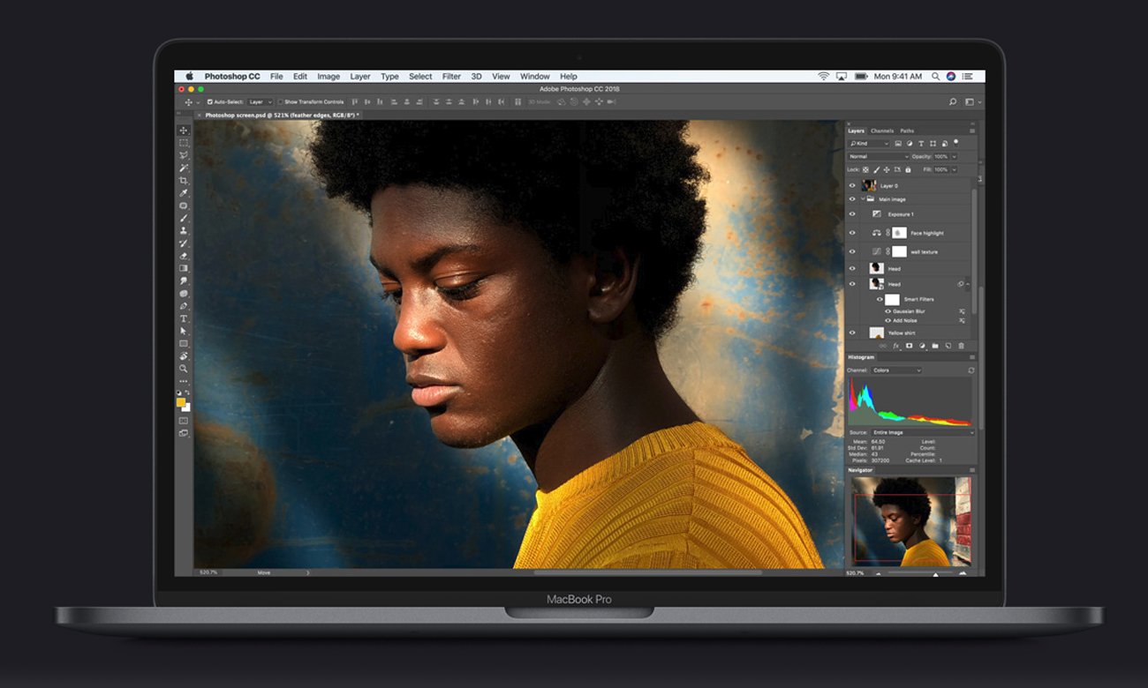Select the Eyedropper tool
The image size is (1148, 688).
point(184,194)
